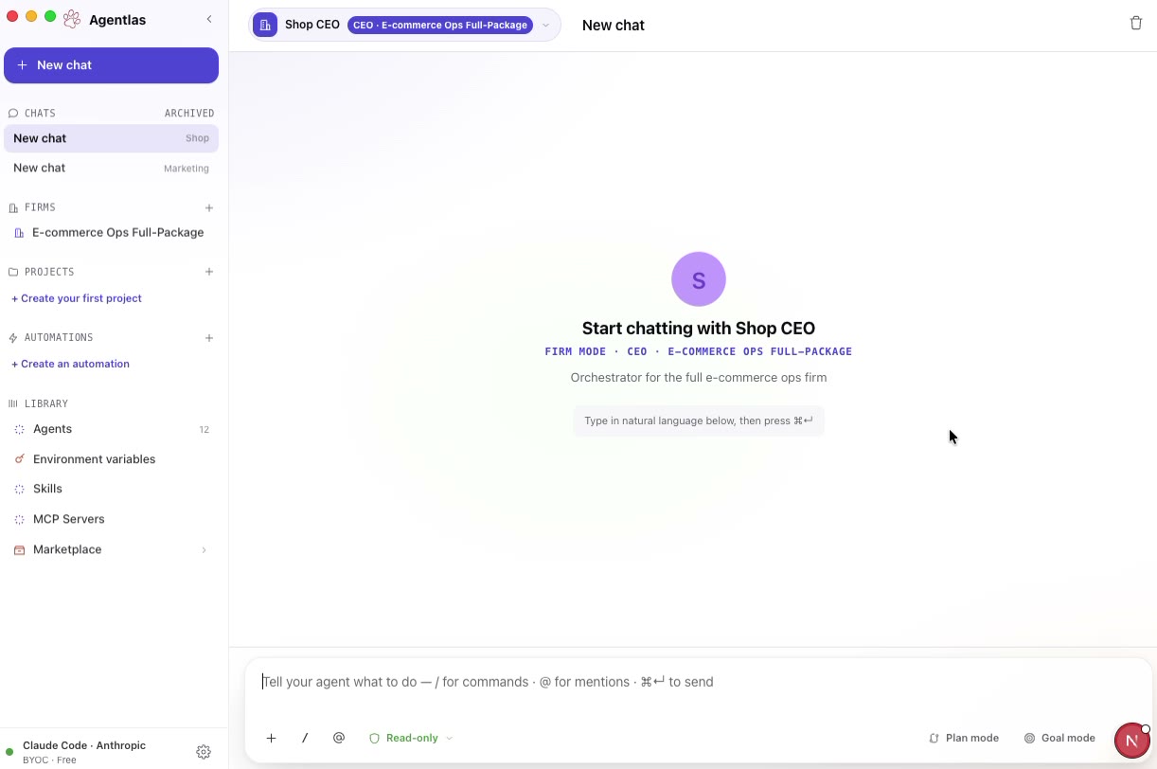Screen dimensions: 1157x769
Task: Add a new project with plus icon
Action: point(209,272)
